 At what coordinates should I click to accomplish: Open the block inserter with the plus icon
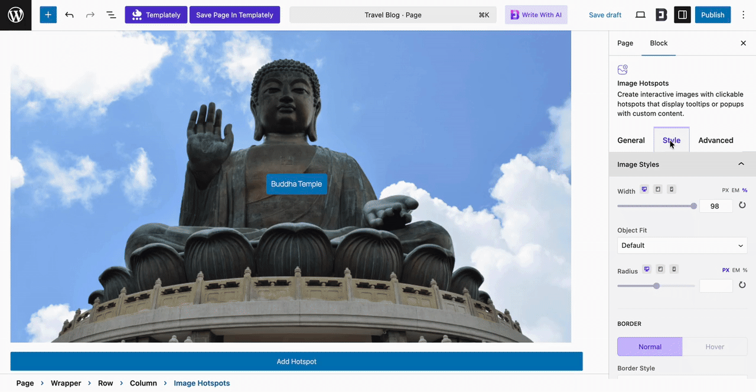[48, 14]
